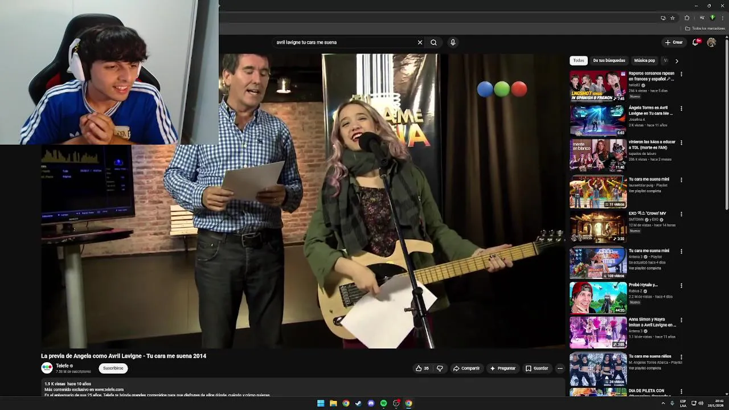The width and height of the screenshot is (729, 410).
Task: Click the Telefe channel avatar
Action: coord(47,368)
